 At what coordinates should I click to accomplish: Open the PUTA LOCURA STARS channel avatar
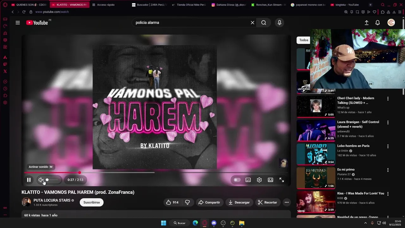coord(26,202)
